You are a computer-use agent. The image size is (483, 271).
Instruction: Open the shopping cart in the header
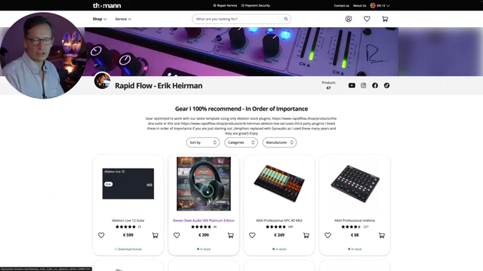click(x=385, y=19)
